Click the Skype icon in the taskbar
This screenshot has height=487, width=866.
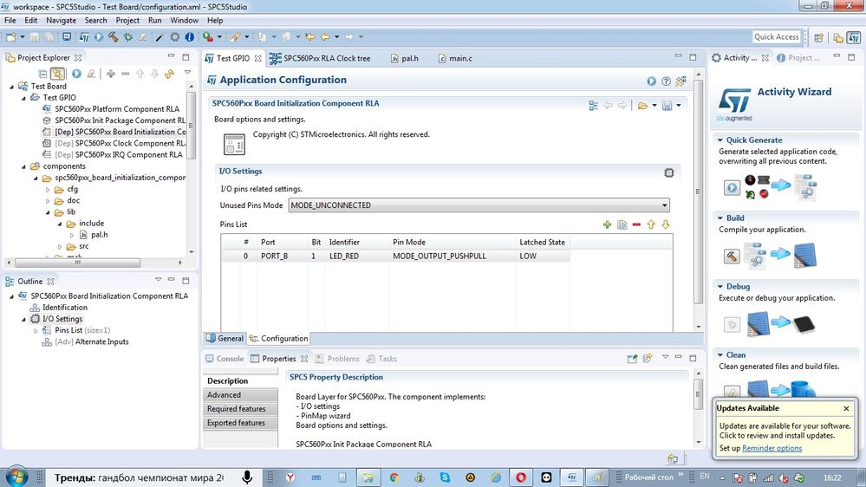445,477
